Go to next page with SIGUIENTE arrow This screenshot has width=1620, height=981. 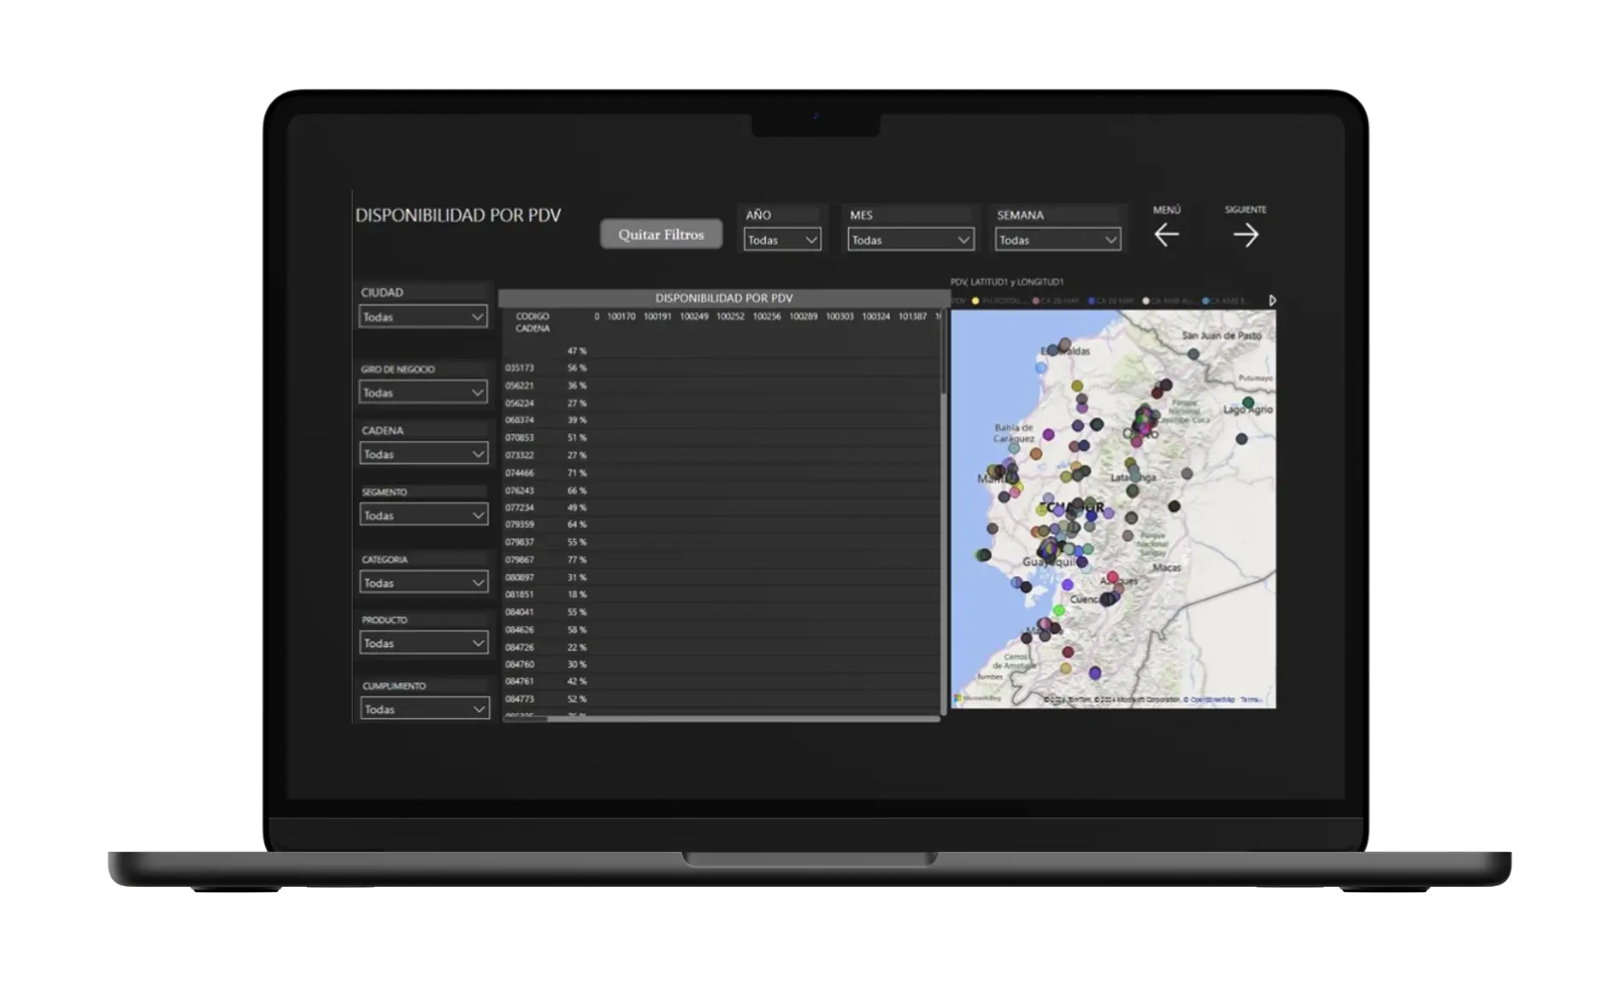coord(1246,235)
